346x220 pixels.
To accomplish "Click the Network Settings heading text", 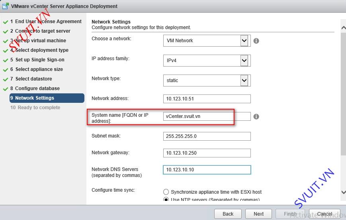I will pos(111,22).
